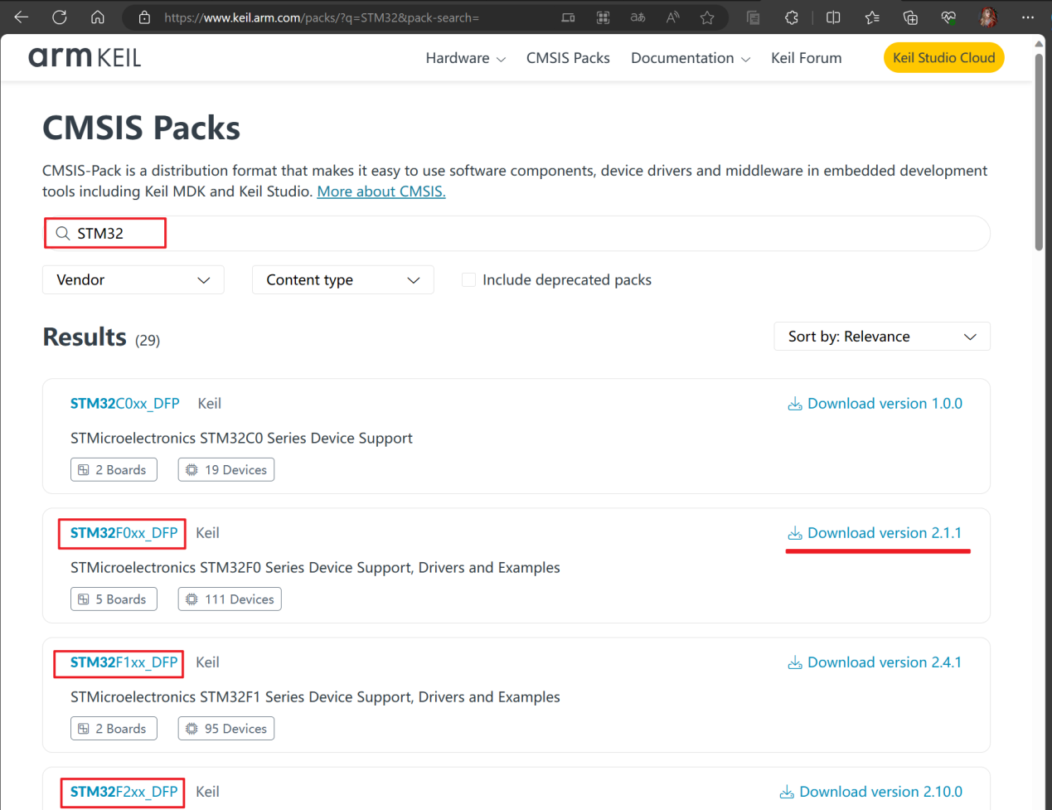The image size is (1052, 810).
Task: Open Favorites list icon in toolbar
Action: coord(872,17)
